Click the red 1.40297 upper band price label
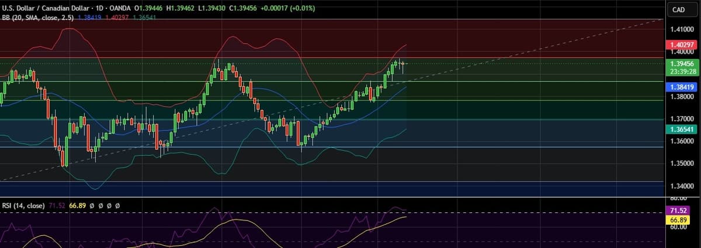This screenshot has height=248, width=701. click(x=682, y=44)
